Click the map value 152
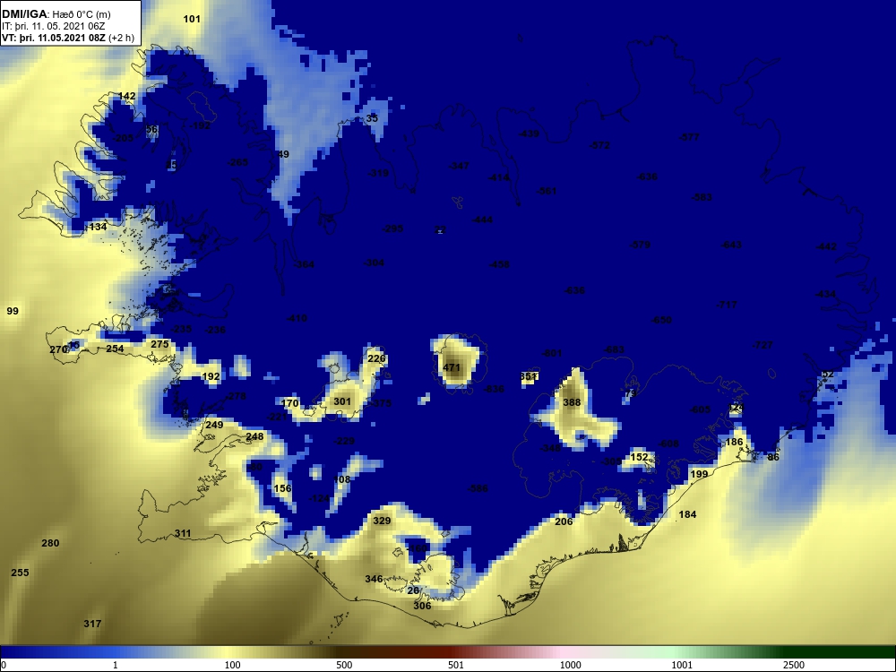 [x=640, y=457]
